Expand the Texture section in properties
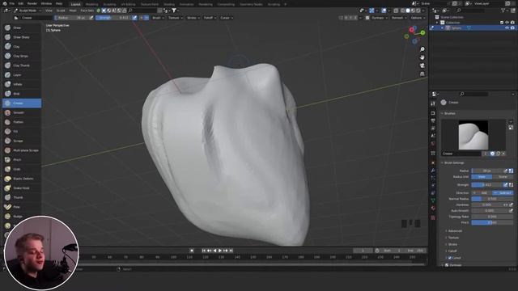 (453, 238)
